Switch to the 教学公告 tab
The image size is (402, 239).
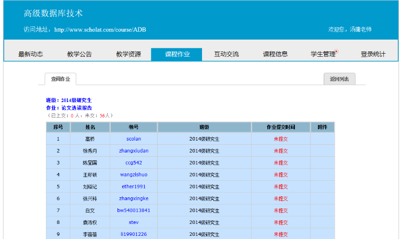point(79,54)
